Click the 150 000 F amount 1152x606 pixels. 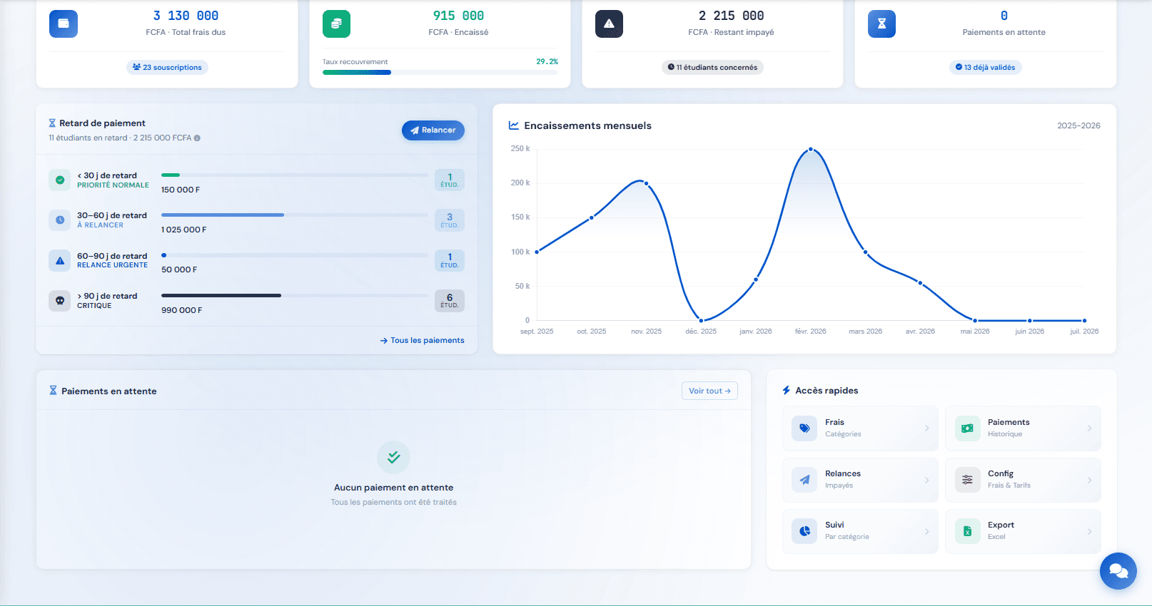tap(181, 190)
